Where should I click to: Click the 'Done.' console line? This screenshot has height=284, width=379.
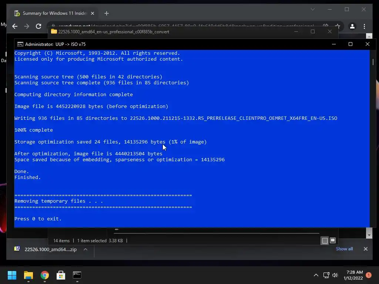22,171
